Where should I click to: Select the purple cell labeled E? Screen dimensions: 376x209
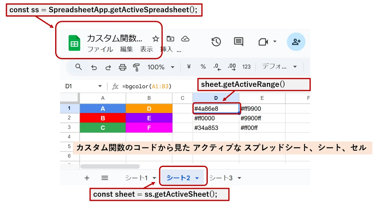[149, 118]
